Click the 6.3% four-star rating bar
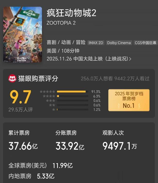The height and width of the screenshot is (183, 158). [73, 96]
